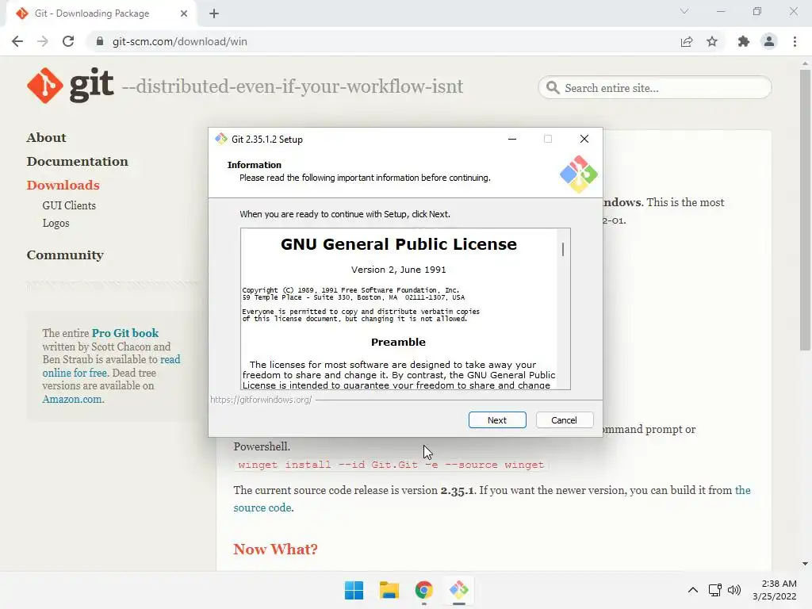Click the gitforwindows.org link in setup
This screenshot has height=609, width=812.
pos(261,400)
